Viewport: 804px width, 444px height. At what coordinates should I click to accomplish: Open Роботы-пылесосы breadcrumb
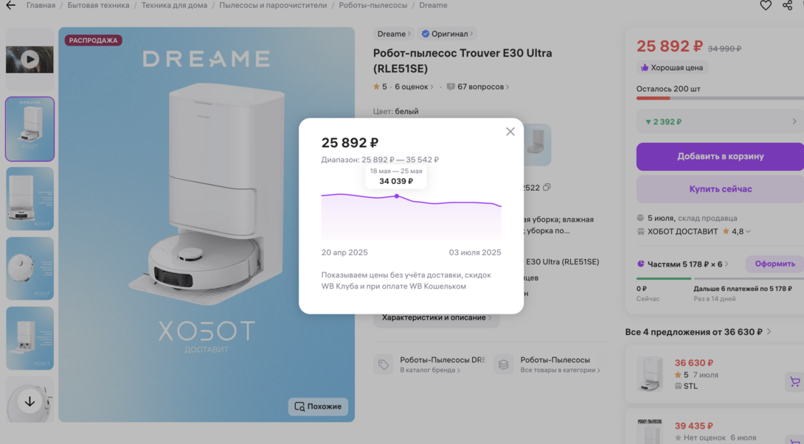[x=372, y=5]
